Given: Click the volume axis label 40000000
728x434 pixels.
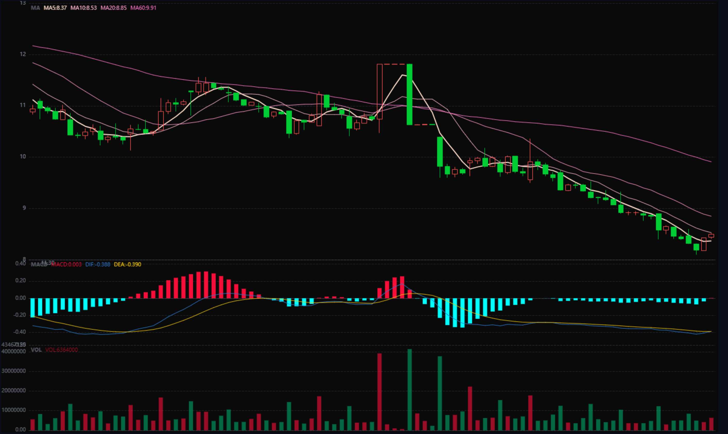Looking at the screenshot, I should [13, 351].
